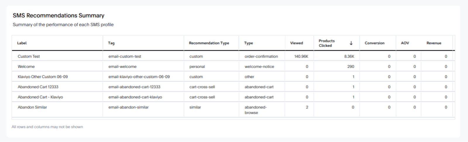This screenshot has height=142, width=468.
Task: Open the Abandoned Cart 12333 row
Action: [x=38, y=87]
